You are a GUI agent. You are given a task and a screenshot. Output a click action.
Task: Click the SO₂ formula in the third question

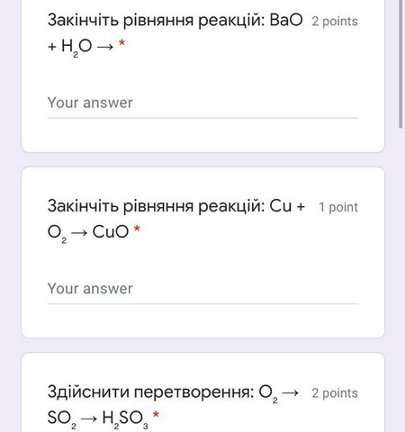[62, 418]
